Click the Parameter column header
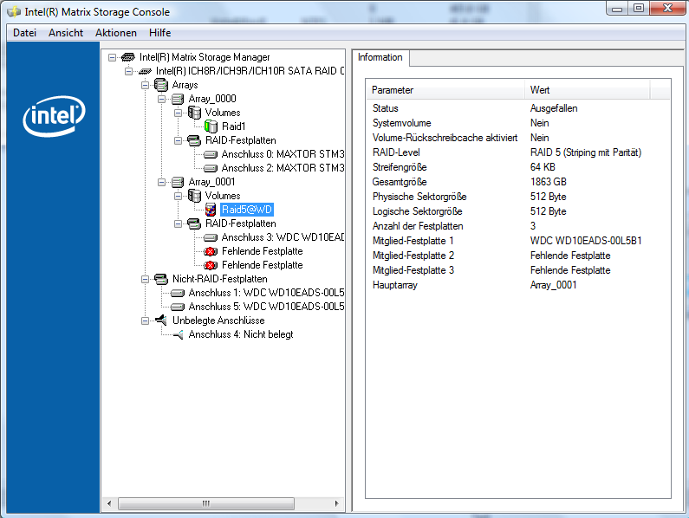The width and height of the screenshot is (689, 518). [x=445, y=90]
